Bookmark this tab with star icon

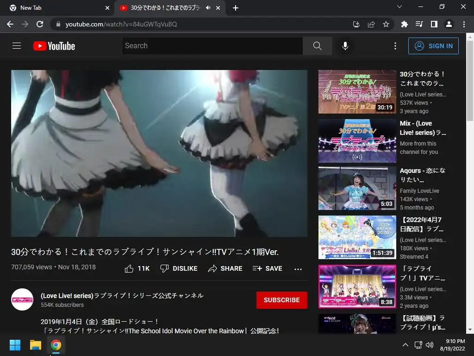click(x=386, y=24)
